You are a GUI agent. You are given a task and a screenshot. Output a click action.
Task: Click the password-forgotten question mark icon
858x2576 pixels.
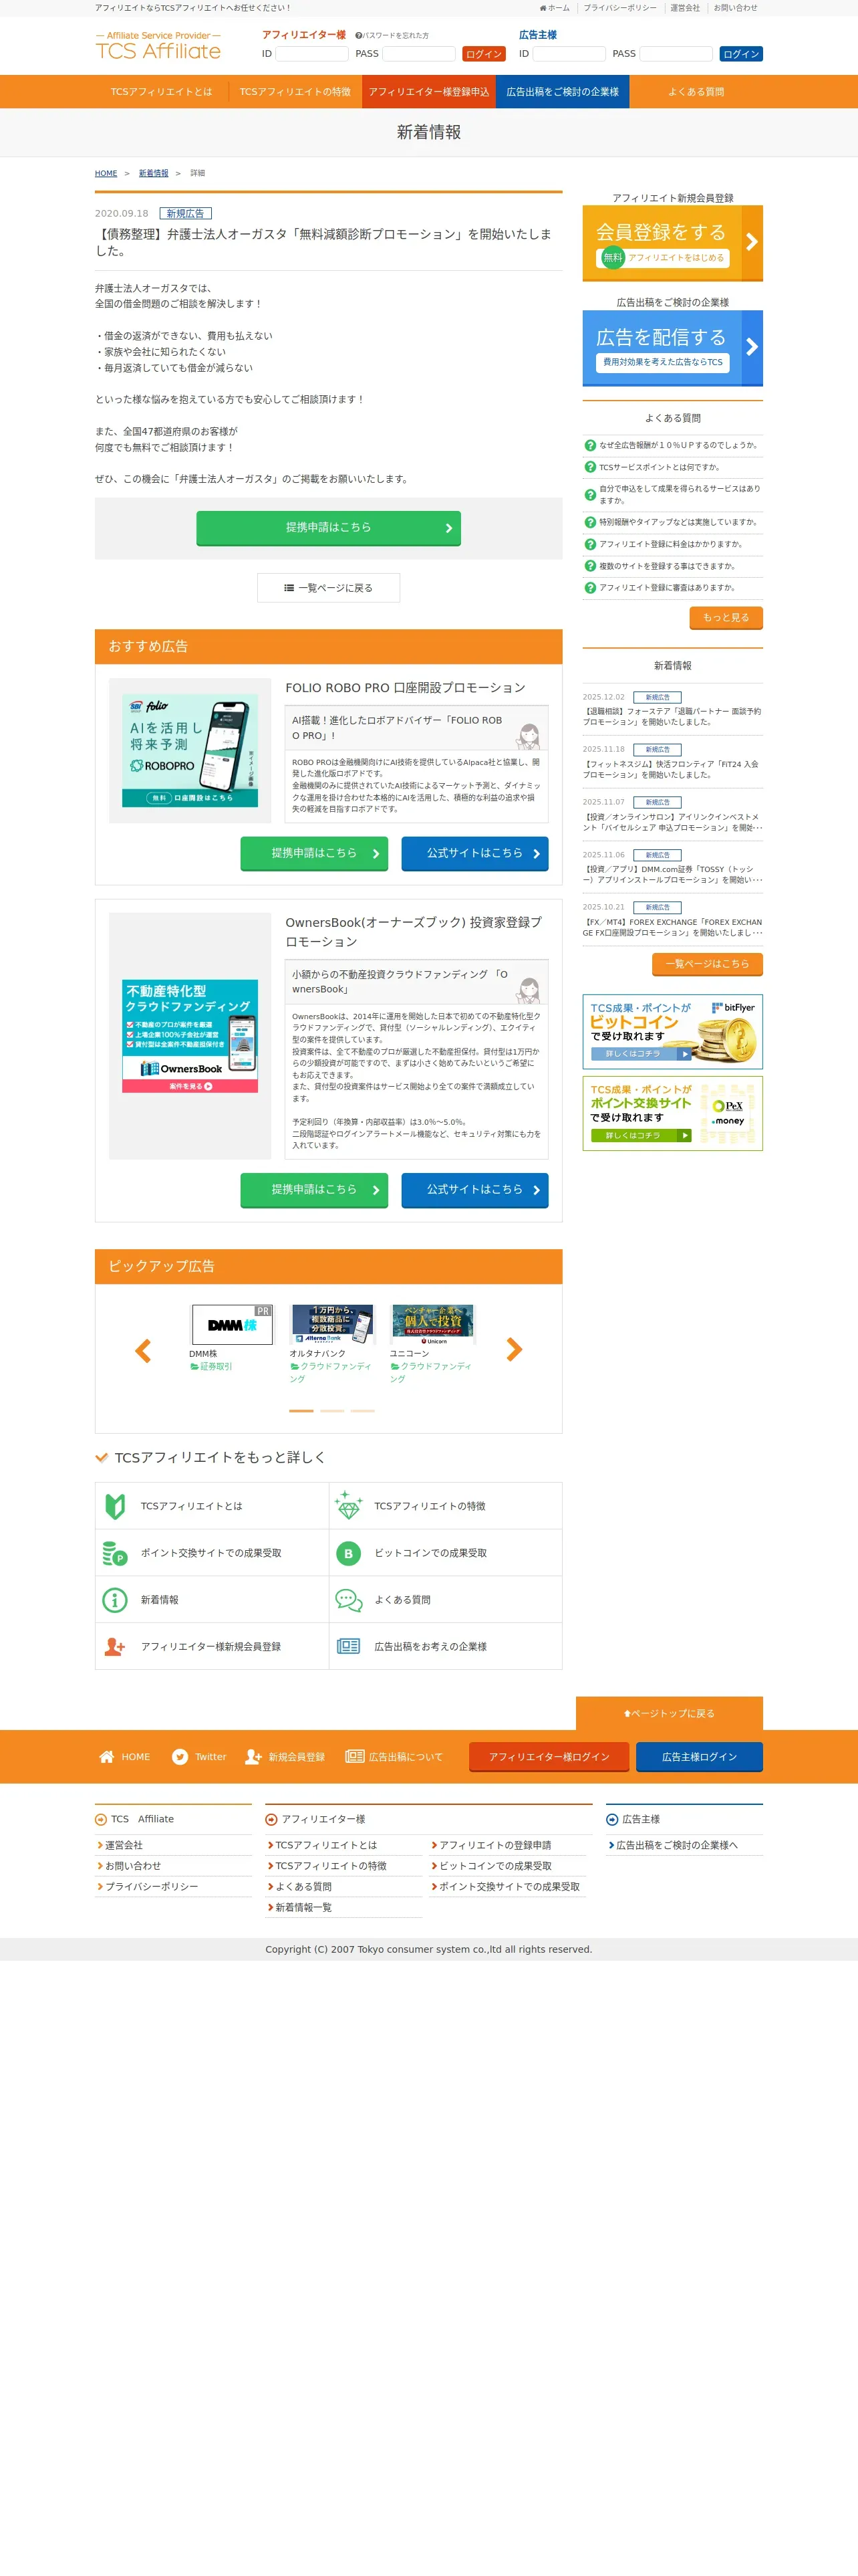pyautogui.click(x=359, y=35)
